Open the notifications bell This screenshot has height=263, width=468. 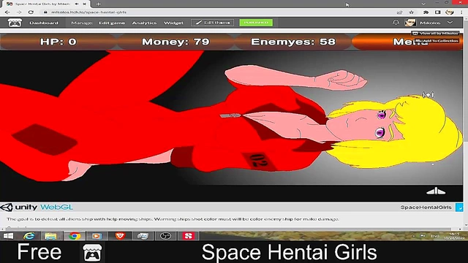(x=396, y=23)
